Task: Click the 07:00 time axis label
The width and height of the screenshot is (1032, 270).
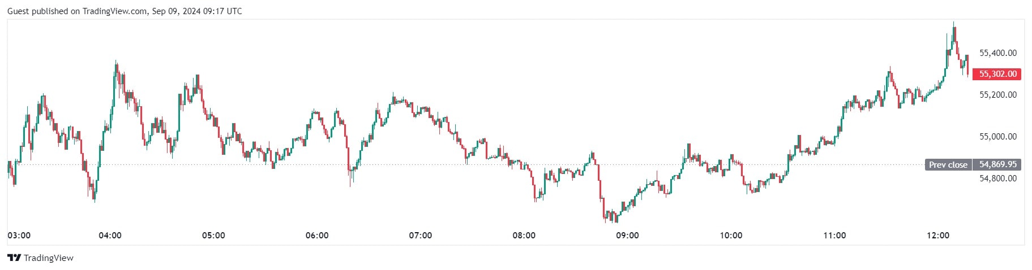Action: (x=421, y=236)
